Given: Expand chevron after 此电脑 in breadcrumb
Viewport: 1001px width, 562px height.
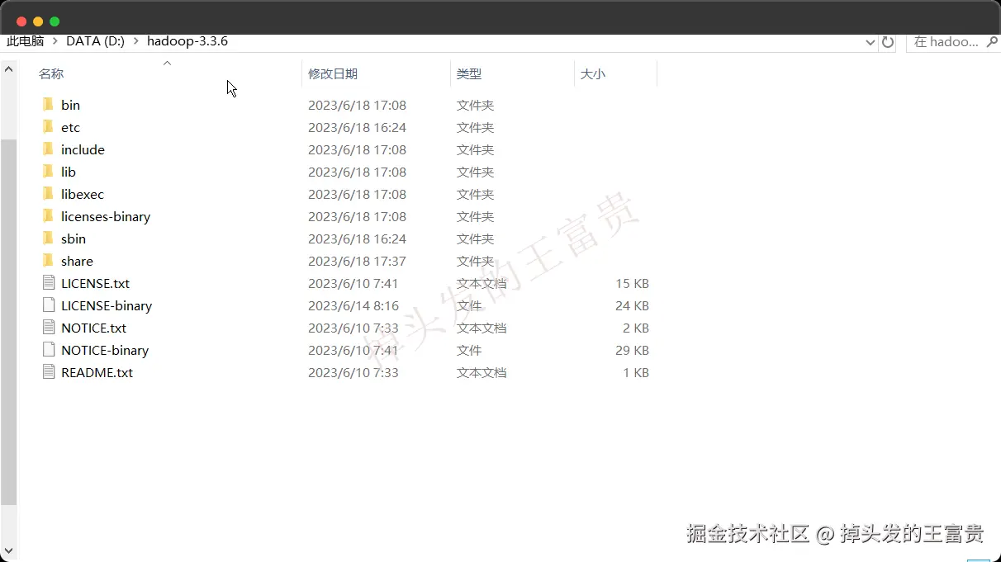Looking at the screenshot, I should point(55,40).
